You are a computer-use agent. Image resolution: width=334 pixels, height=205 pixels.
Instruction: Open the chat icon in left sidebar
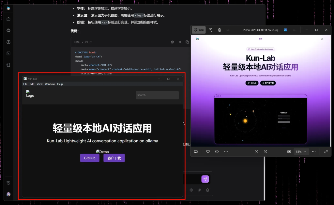tap(8, 30)
